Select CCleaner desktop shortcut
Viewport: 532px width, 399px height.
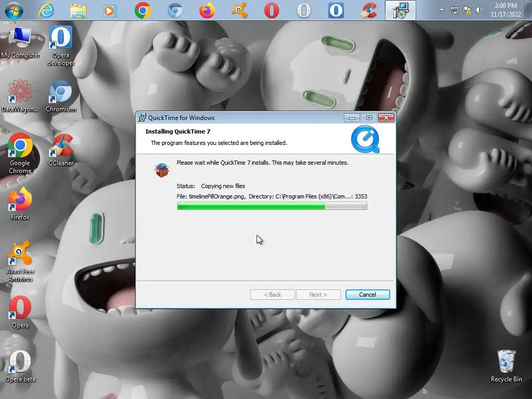coord(61,150)
